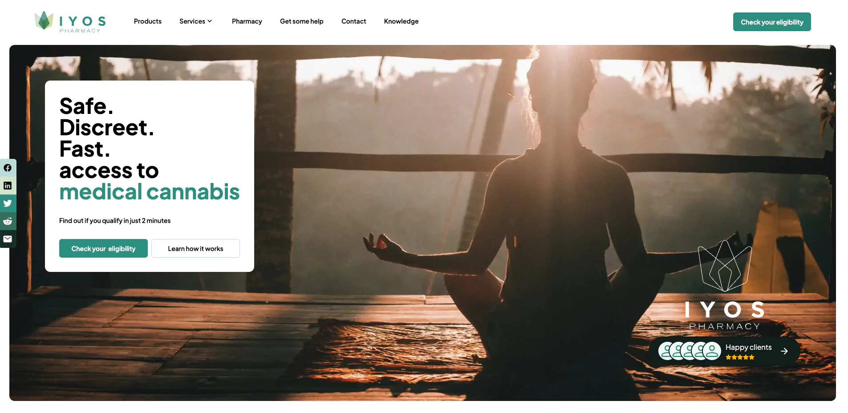The image size is (848, 413).
Task: Click header Check your eligibility button
Action: (x=772, y=22)
